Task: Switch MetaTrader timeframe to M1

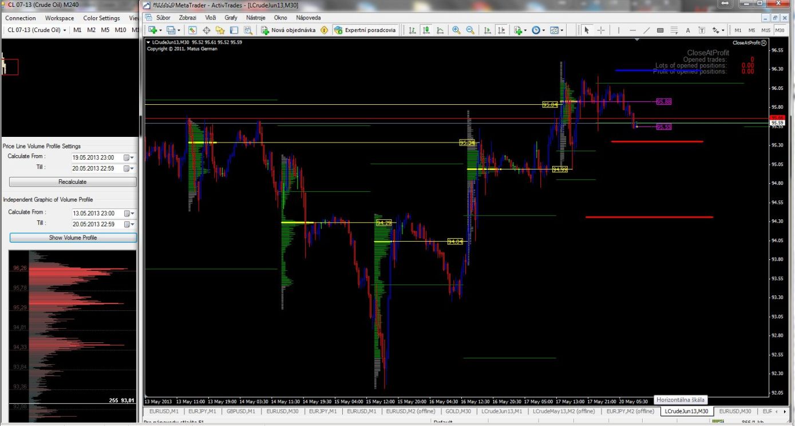Action: [x=738, y=30]
